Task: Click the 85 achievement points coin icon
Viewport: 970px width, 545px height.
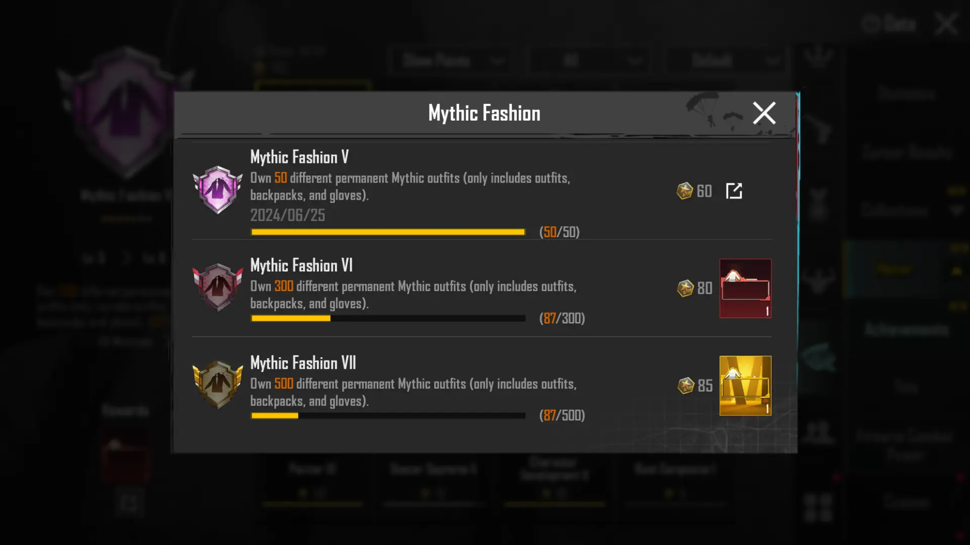Action: [686, 386]
